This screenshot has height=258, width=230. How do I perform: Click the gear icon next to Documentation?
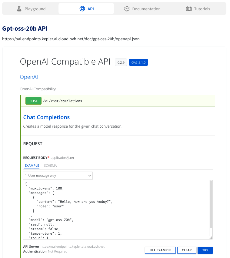click(x=127, y=9)
